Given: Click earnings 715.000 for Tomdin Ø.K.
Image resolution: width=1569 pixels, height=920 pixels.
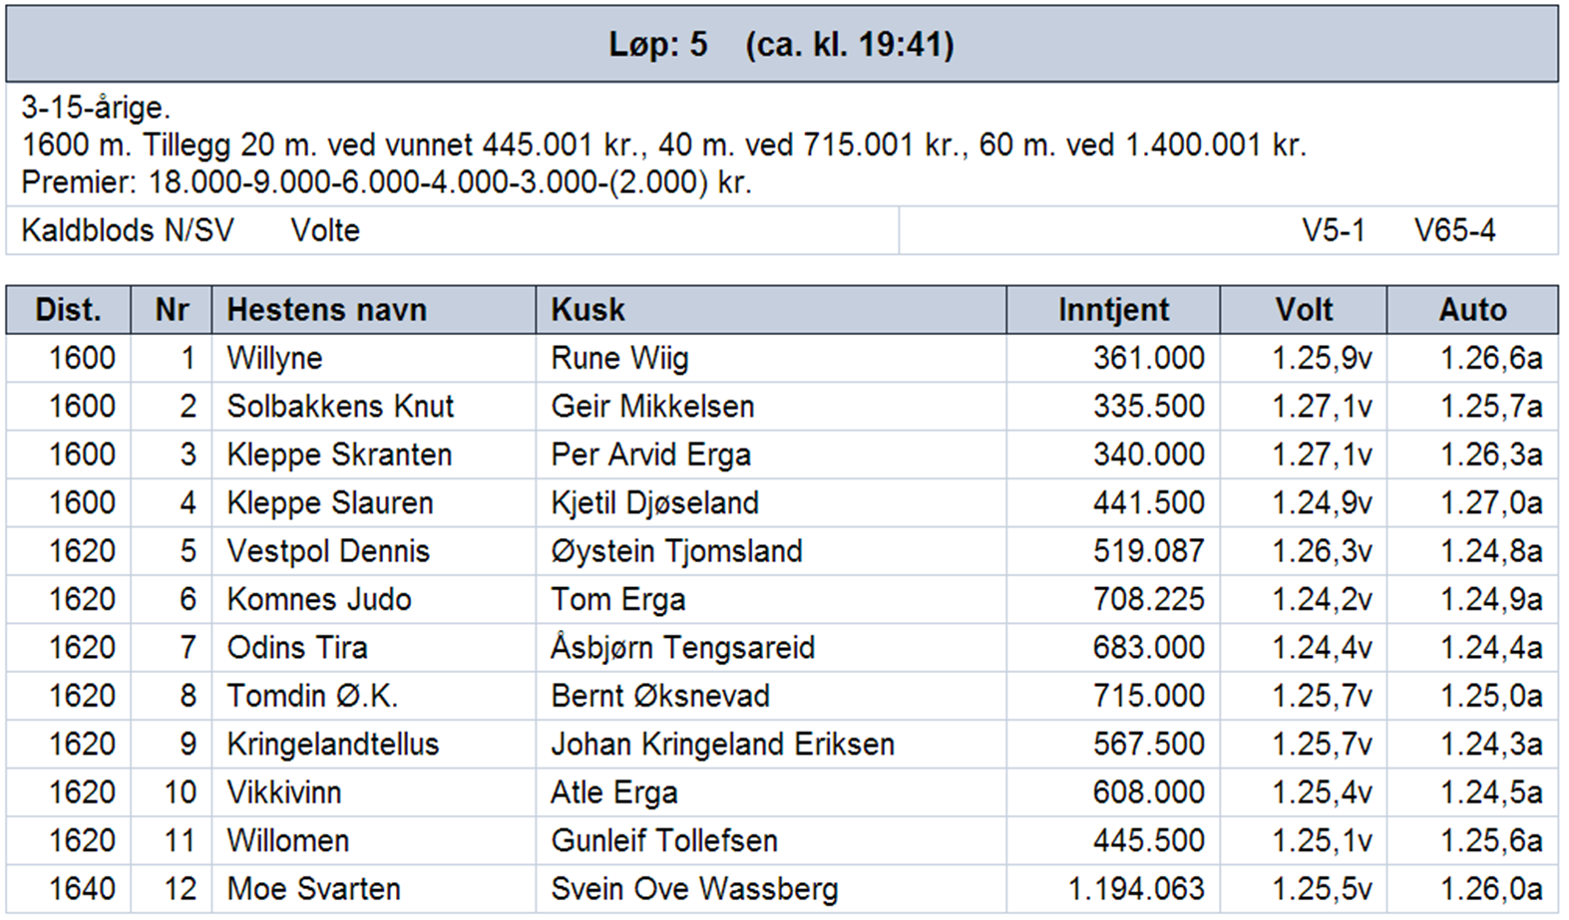Looking at the screenshot, I should [x=1148, y=696].
